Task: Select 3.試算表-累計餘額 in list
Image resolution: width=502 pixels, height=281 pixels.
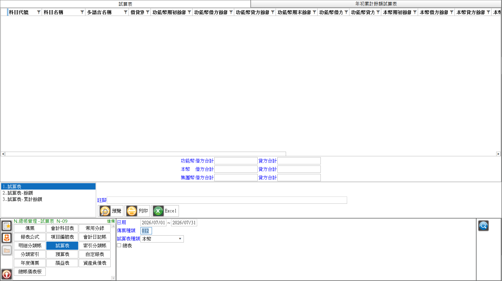Action: (x=48, y=199)
